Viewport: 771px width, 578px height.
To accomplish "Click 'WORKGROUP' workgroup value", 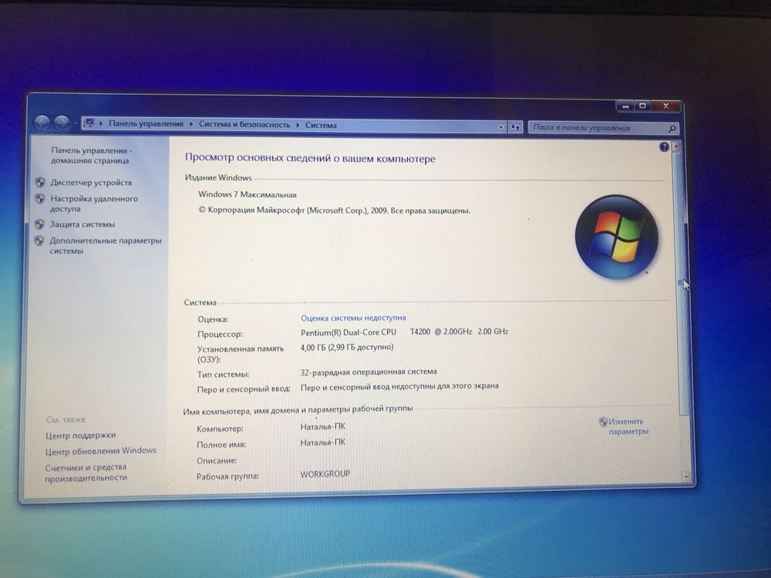I will click(x=325, y=474).
